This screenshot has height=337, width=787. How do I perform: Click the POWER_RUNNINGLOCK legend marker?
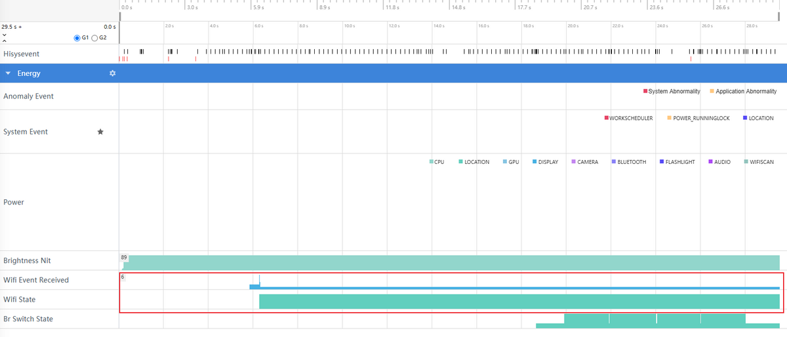[670, 118]
